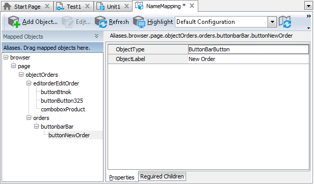Click the ObjectType property name
This screenshot has width=314, height=184.
click(x=130, y=49)
